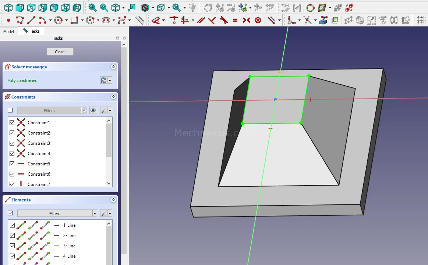Screen dimensions: 428x265
Task: Select the symmetric constraint icon
Action: (247, 20)
